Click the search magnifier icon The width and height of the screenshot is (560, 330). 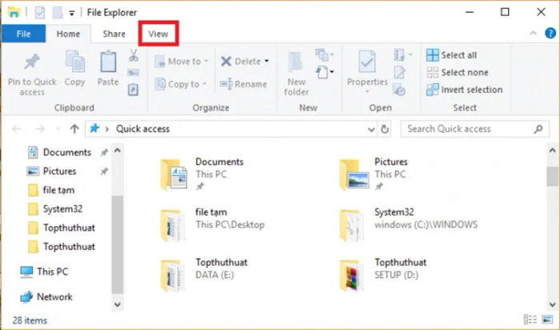tap(538, 129)
